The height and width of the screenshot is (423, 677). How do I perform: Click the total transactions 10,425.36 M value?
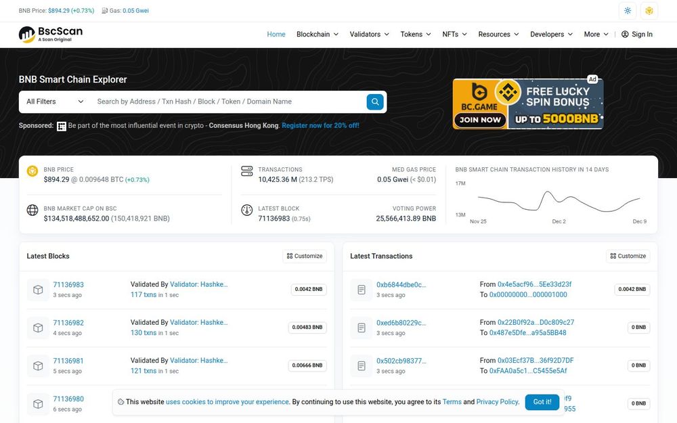coord(278,179)
